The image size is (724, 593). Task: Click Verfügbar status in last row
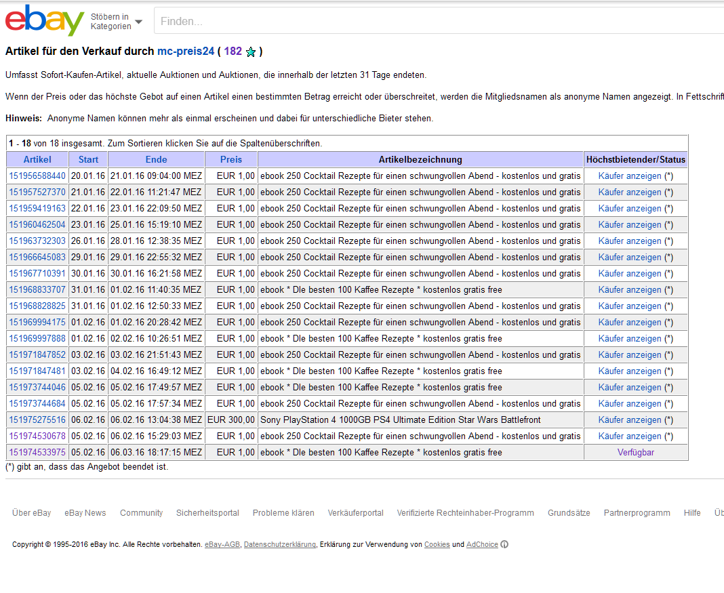635,453
